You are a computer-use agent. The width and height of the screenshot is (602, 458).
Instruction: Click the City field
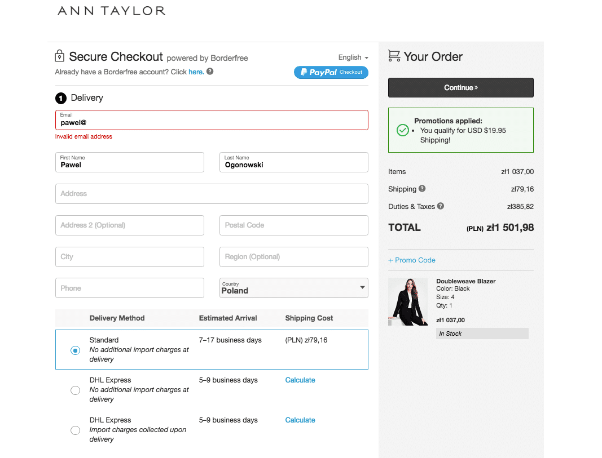coord(130,257)
